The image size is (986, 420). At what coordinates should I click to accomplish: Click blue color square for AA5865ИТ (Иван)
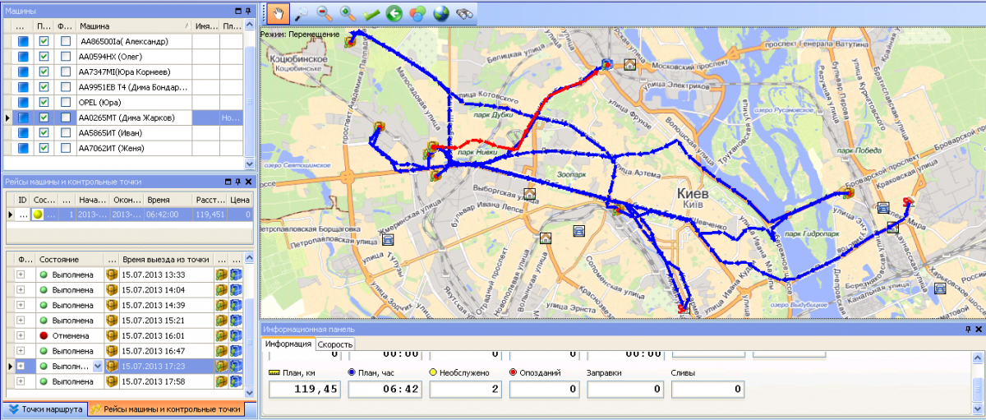click(24, 133)
